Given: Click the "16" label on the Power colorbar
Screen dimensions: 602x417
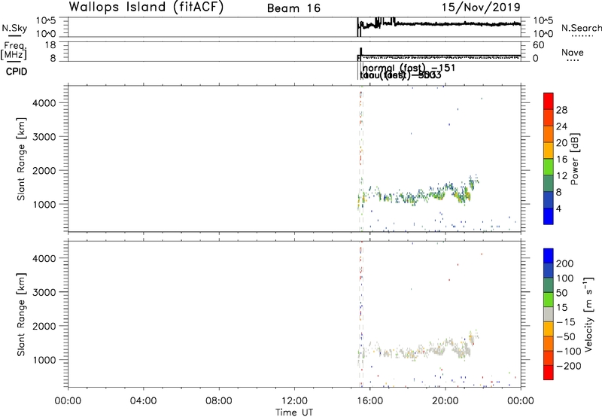Looking at the screenshot, I should (x=561, y=160).
